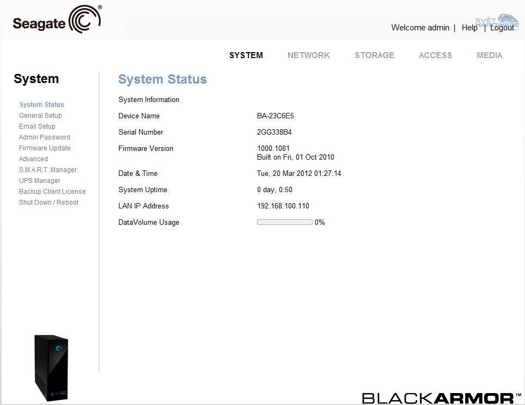
Task: Switch to the ACCESS tab
Action: pos(435,55)
